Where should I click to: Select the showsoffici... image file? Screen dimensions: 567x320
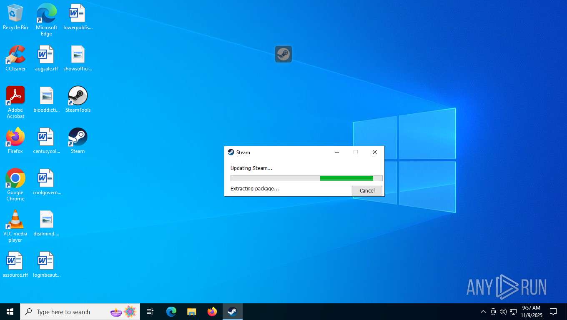pyautogui.click(x=78, y=58)
